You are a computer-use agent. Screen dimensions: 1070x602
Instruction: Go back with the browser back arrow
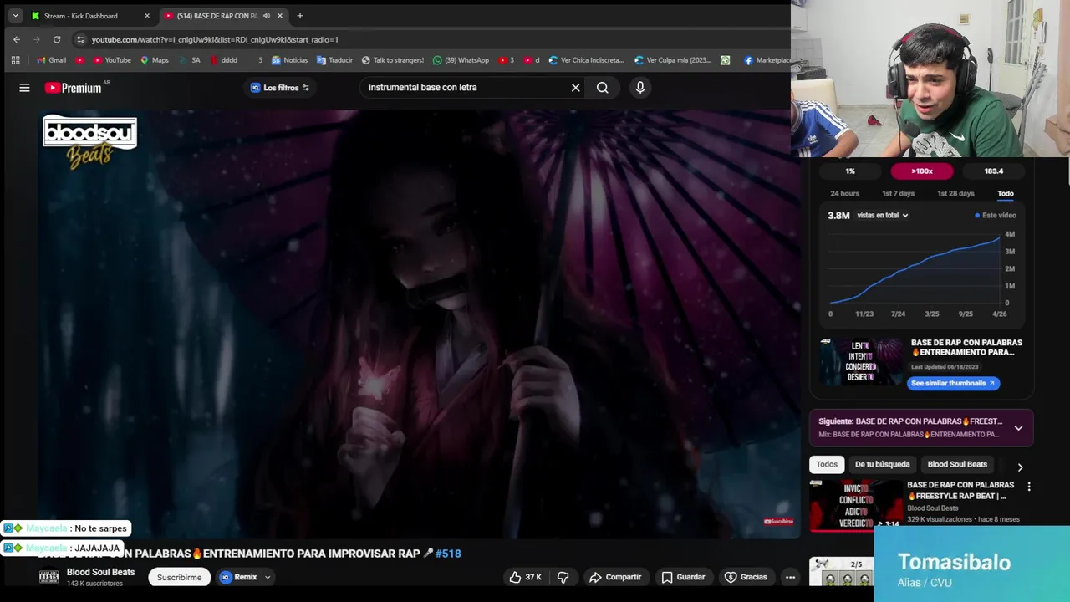[x=17, y=39]
